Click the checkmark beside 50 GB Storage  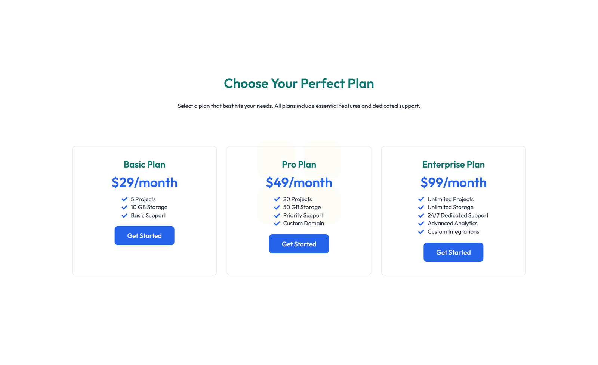[x=277, y=207]
